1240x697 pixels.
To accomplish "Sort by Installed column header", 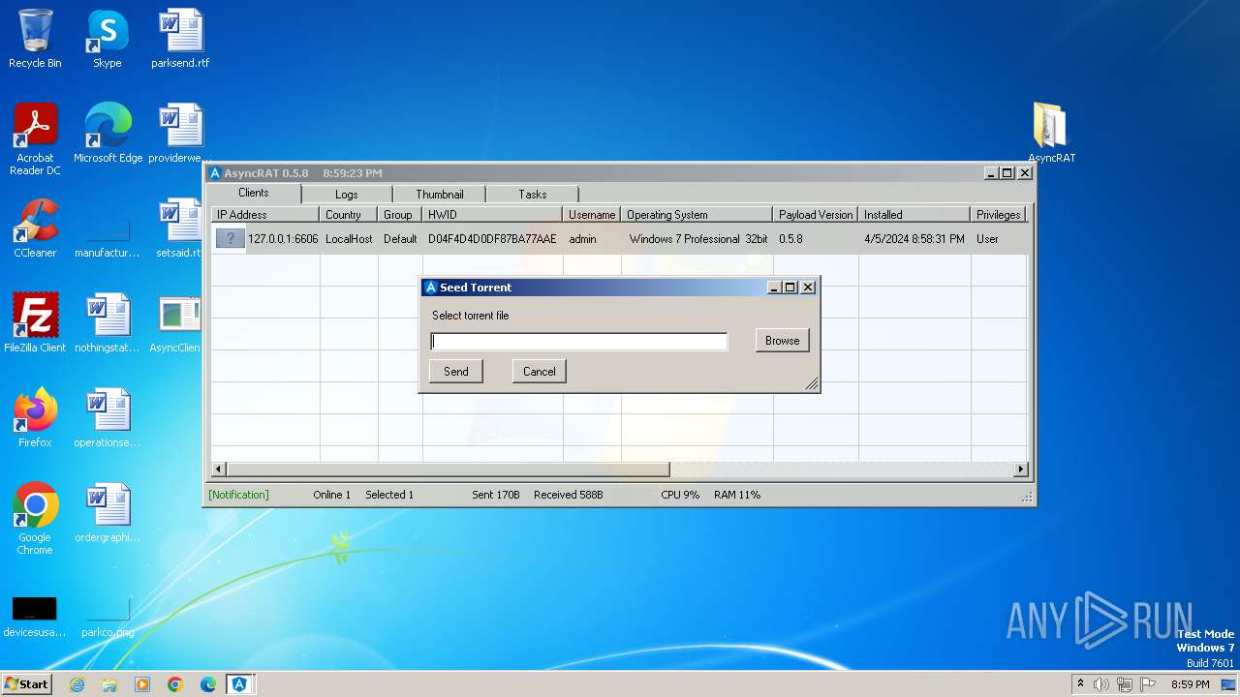I will (x=914, y=215).
